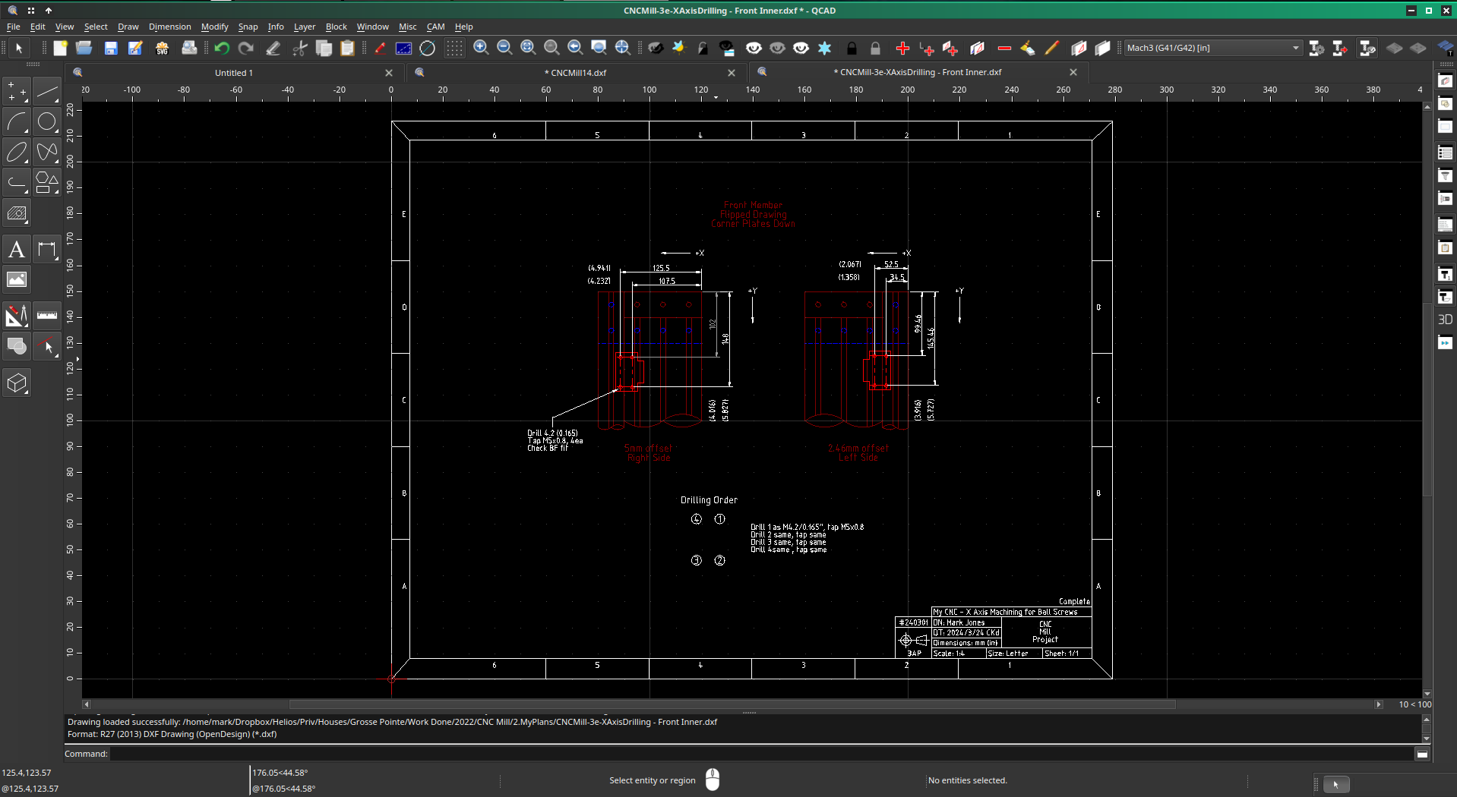Open CAM configuration settings gear icon
Image resolution: width=1457 pixels, height=797 pixels.
(x=1316, y=48)
